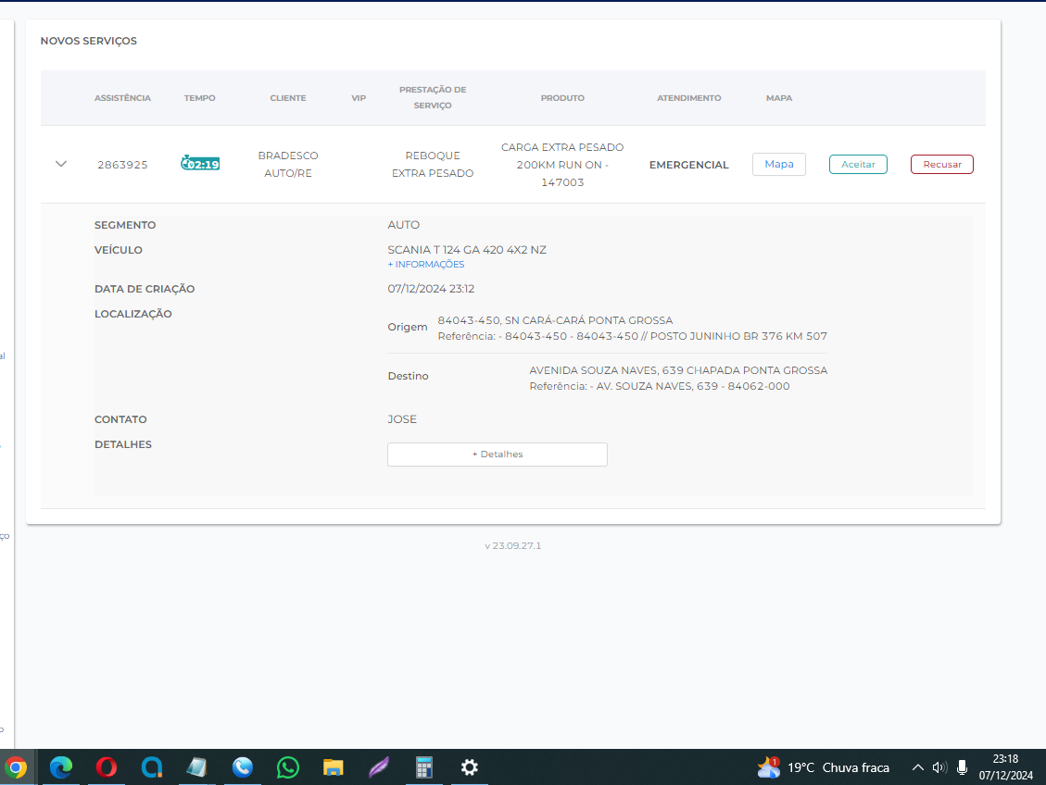
Task: Expand the + Detalhes button
Action: coord(497,455)
